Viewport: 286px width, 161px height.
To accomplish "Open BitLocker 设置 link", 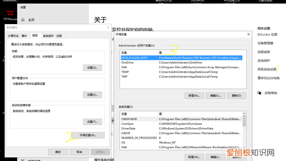I will [x=267, y=34].
